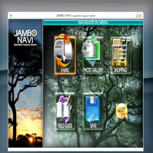This screenshot has height=153, width=153.
Task: Click the JAMBO NAVI logo in the sidebar
Action: 25,38
